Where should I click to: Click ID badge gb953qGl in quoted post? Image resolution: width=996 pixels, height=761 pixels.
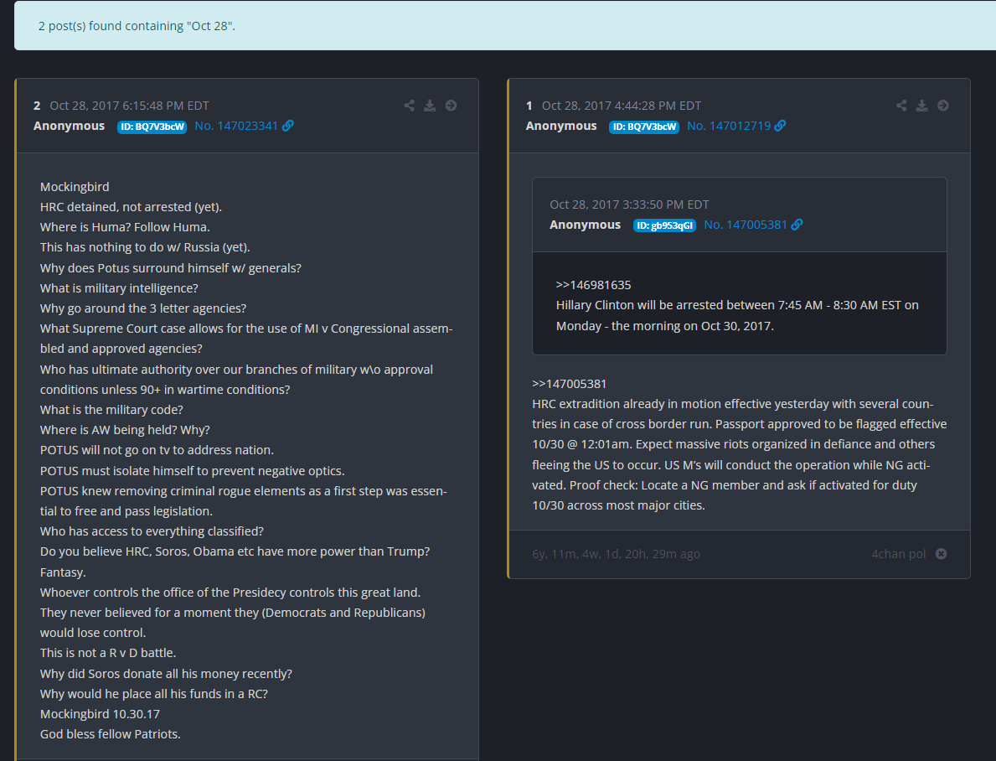(x=664, y=225)
